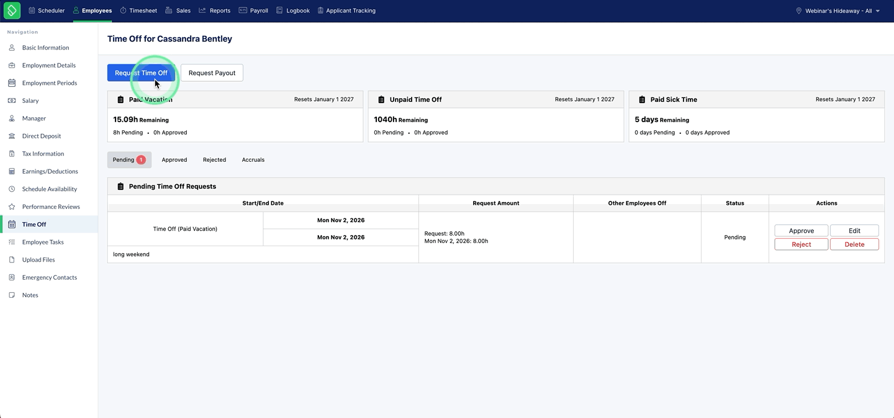This screenshot has height=418, width=894.
Task: Click the 'Request: 8.00h' text
Action: tap(445, 234)
